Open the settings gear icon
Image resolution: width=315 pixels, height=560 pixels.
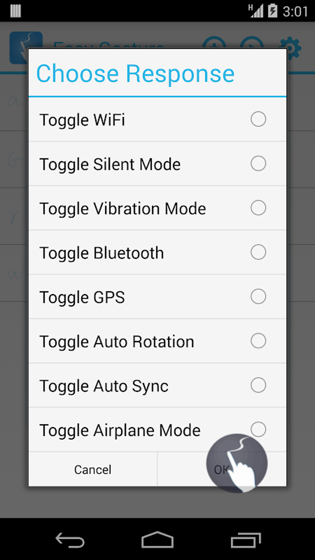point(294,46)
